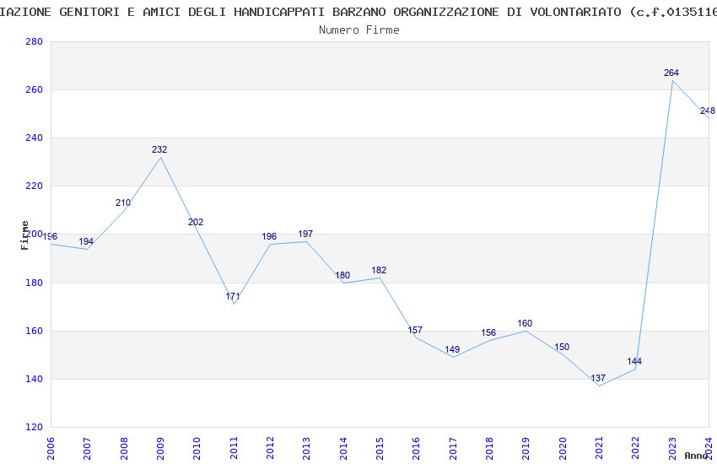The image size is (717, 464).
Task: Click the 194 data label for 2007
Action: click(x=86, y=241)
